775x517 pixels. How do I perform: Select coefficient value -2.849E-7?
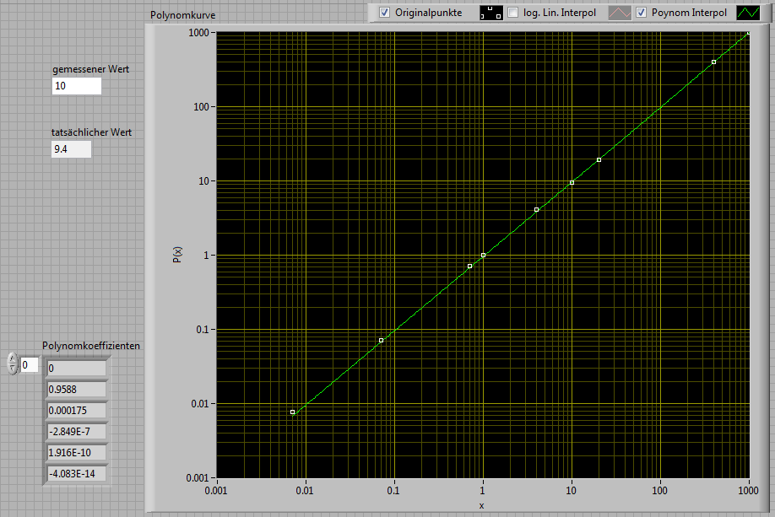77,432
